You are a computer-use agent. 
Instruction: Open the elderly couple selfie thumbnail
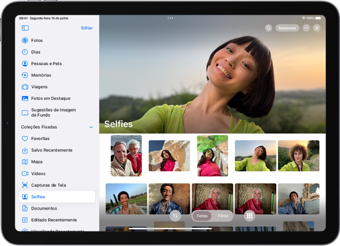pyautogui.click(x=126, y=156)
